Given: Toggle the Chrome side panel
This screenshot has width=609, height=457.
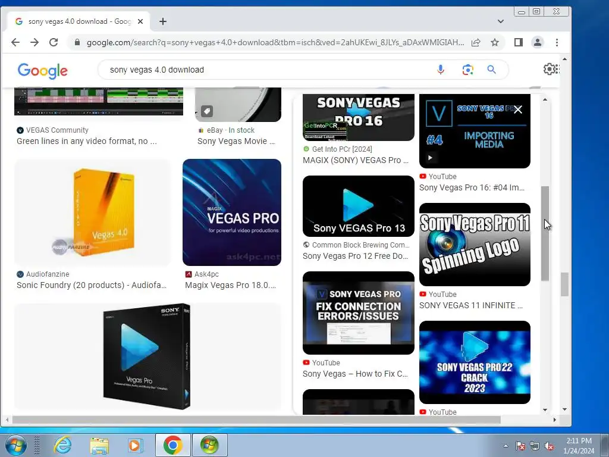Looking at the screenshot, I should pyautogui.click(x=519, y=42).
